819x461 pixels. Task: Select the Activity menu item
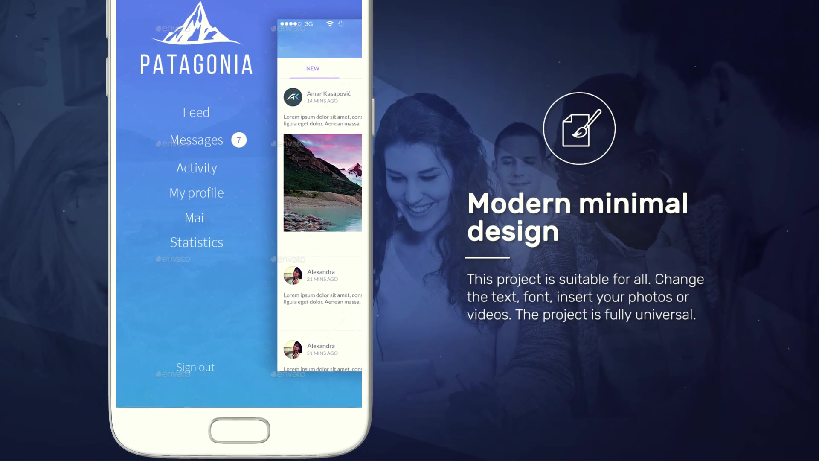196,168
